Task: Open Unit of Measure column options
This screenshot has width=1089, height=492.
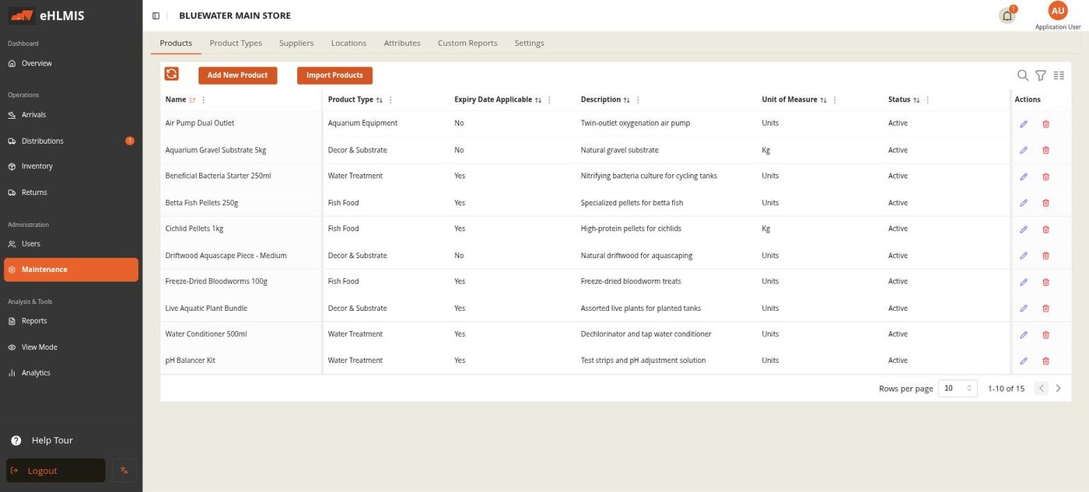Action: click(x=835, y=100)
